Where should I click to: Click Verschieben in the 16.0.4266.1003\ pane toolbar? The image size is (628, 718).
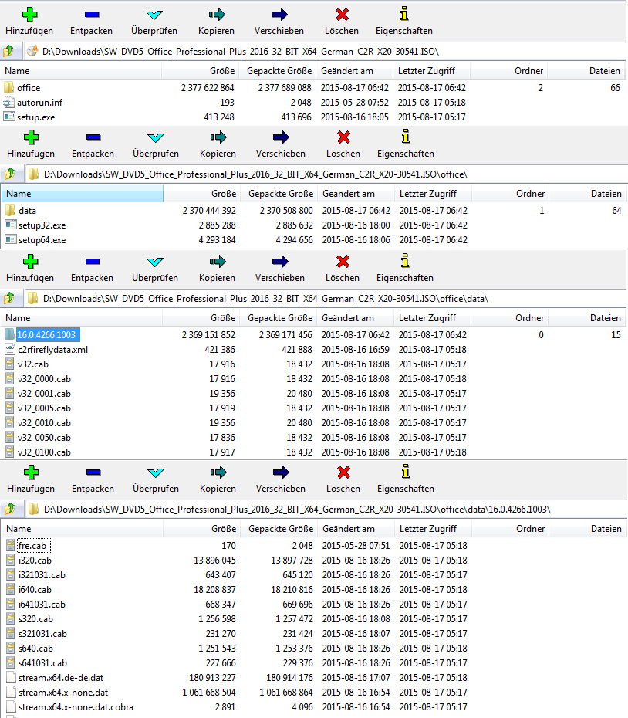[281, 479]
